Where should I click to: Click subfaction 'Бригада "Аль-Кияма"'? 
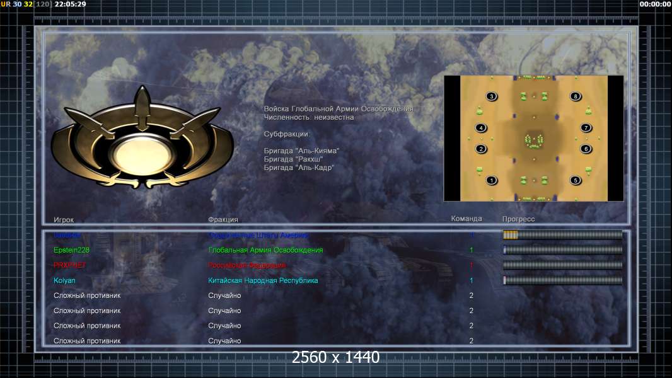[x=301, y=151]
